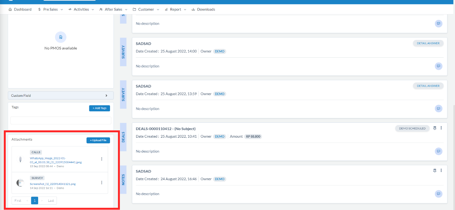Click the Add Tags button
This screenshot has width=455, height=210.
click(100, 108)
